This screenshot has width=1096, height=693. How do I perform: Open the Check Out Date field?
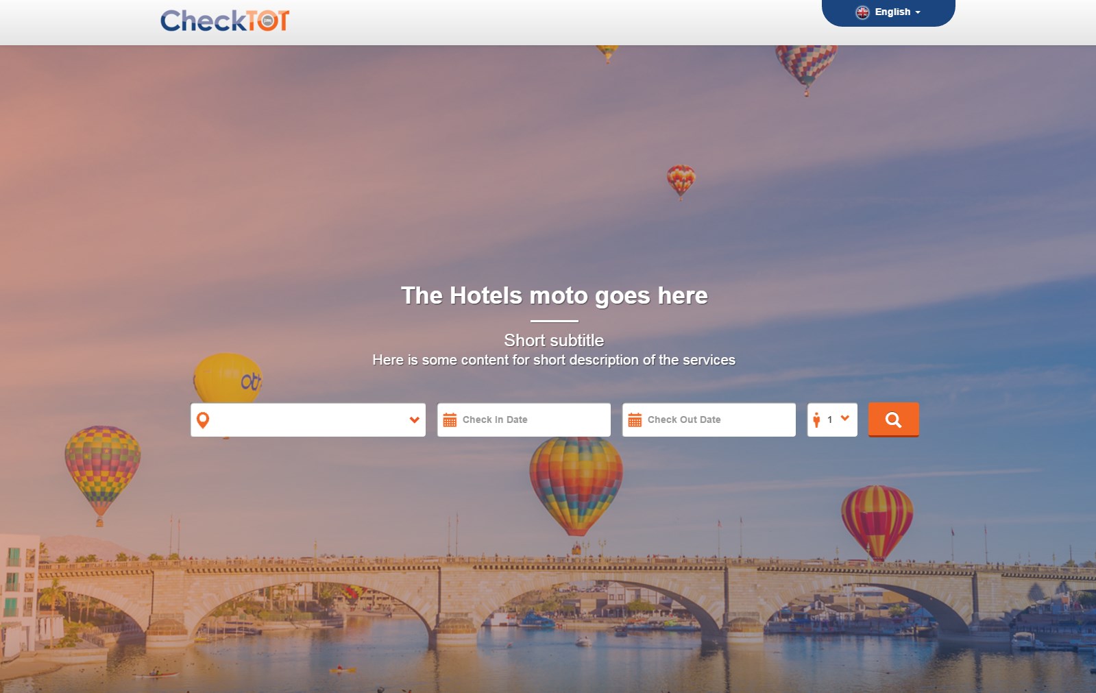pos(709,420)
